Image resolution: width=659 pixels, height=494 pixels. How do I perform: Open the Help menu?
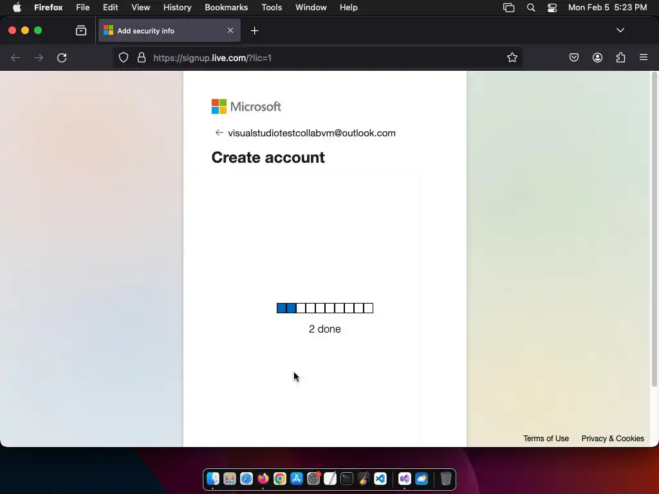point(348,8)
